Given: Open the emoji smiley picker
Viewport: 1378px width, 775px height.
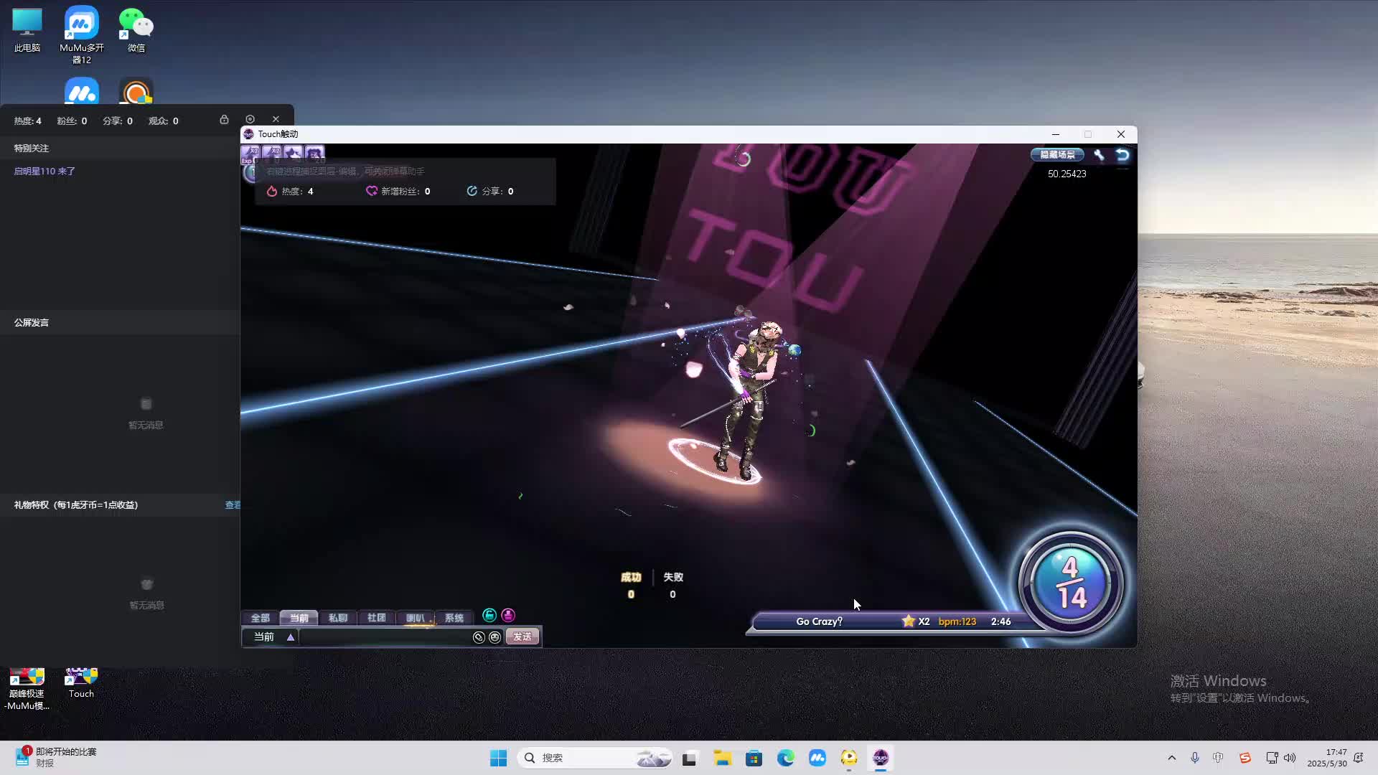Looking at the screenshot, I should [495, 637].
